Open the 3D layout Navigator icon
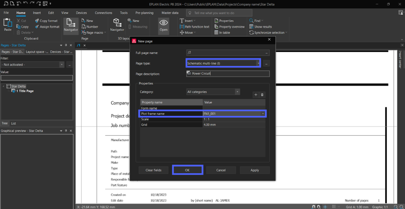 [117, 23]
